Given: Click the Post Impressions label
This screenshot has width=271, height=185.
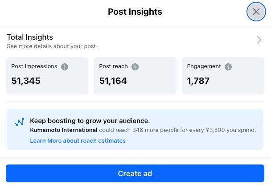Looking at the screenshot, I should point(34,66).
